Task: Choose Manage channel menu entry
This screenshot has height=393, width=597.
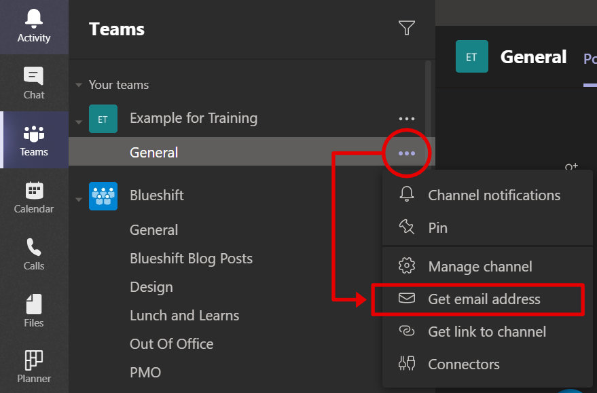Action: [488, 266]
